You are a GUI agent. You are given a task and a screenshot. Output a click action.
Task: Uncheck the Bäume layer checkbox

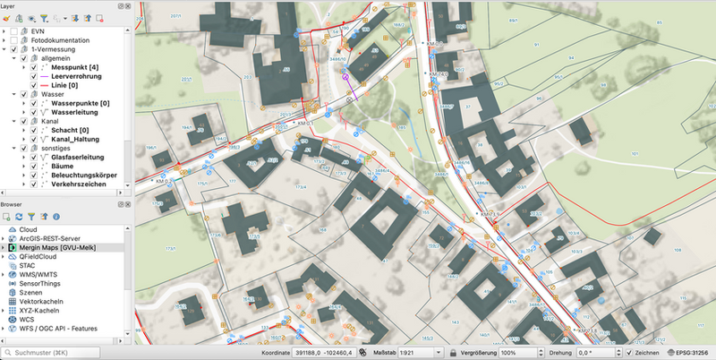tap(33, 167)
